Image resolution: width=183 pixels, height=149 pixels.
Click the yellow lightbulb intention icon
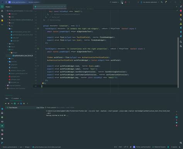point(43,83)
